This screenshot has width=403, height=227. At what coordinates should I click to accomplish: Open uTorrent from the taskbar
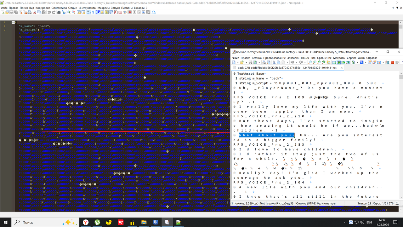click(98, 222)
